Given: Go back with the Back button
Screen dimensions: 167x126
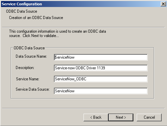Looking at the screenshot, I should 96,117.
